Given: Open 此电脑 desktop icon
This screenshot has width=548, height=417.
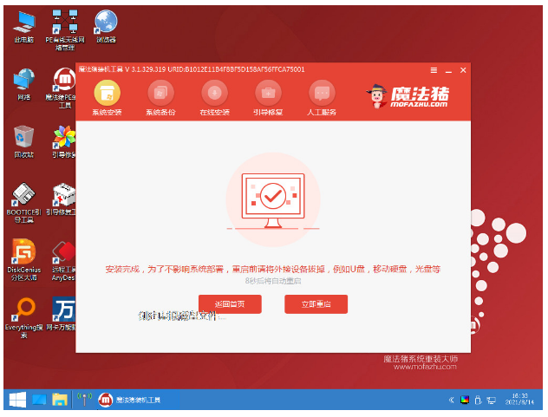Looking at the screenshot, I should (23, 27).
